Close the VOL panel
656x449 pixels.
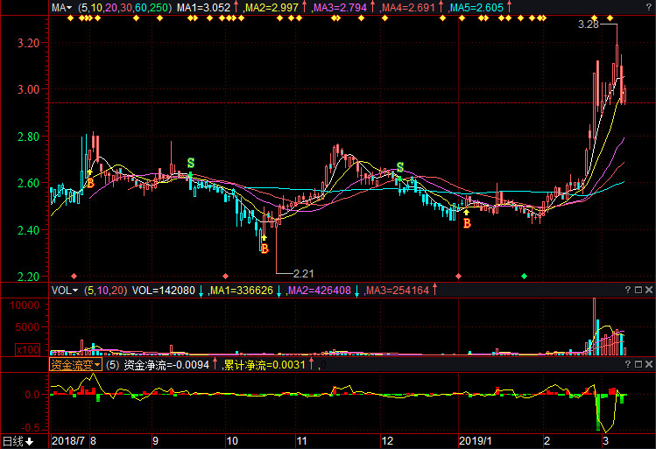[649, 290]
